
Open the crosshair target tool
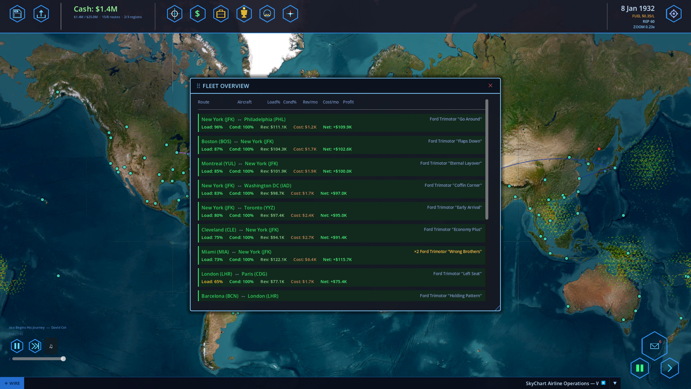174,14
